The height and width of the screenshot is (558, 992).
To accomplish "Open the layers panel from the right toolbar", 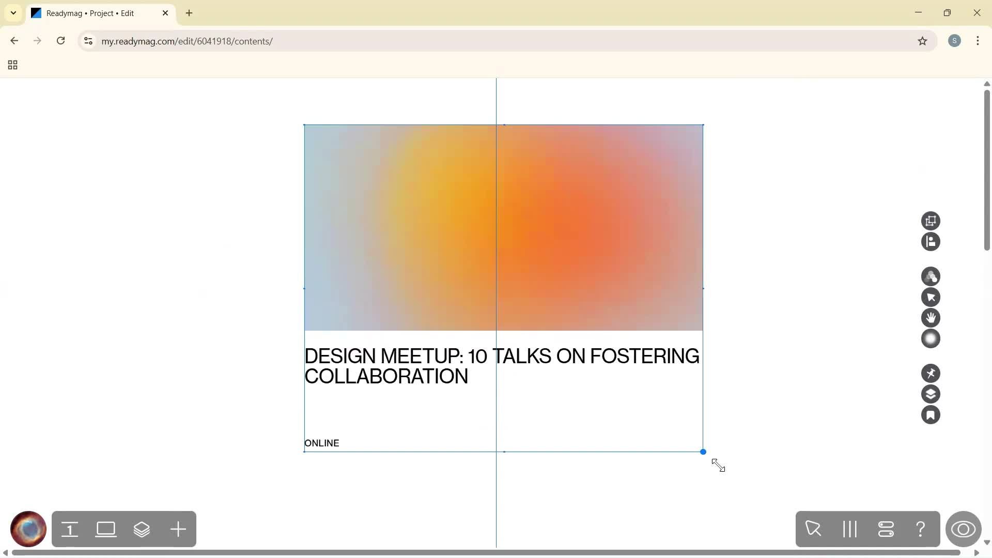I will pos(932,394).
